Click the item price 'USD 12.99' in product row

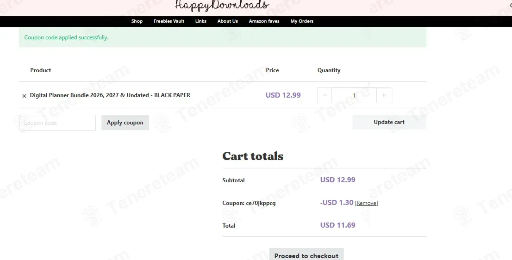click(x=283, y=95)
